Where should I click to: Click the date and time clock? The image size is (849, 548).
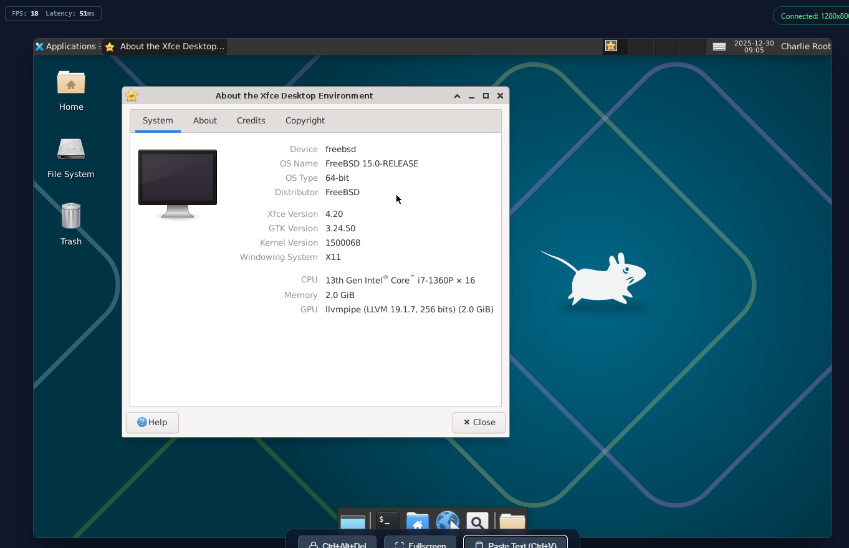[754, 46]
